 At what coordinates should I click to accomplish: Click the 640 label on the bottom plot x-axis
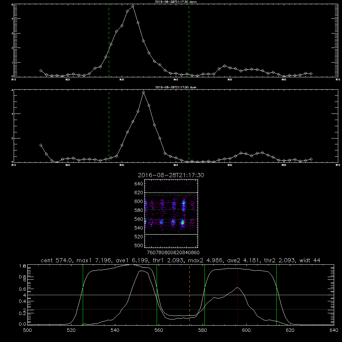pos(334,330)
